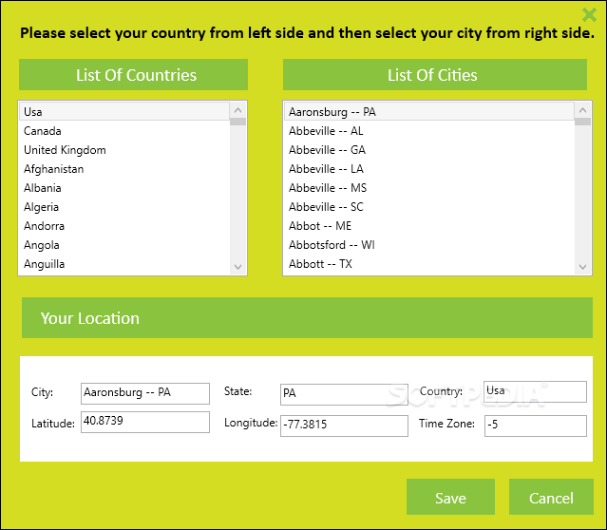Choose Abbeville -- GA city
The image size is (607, 530).
(429, 150)
